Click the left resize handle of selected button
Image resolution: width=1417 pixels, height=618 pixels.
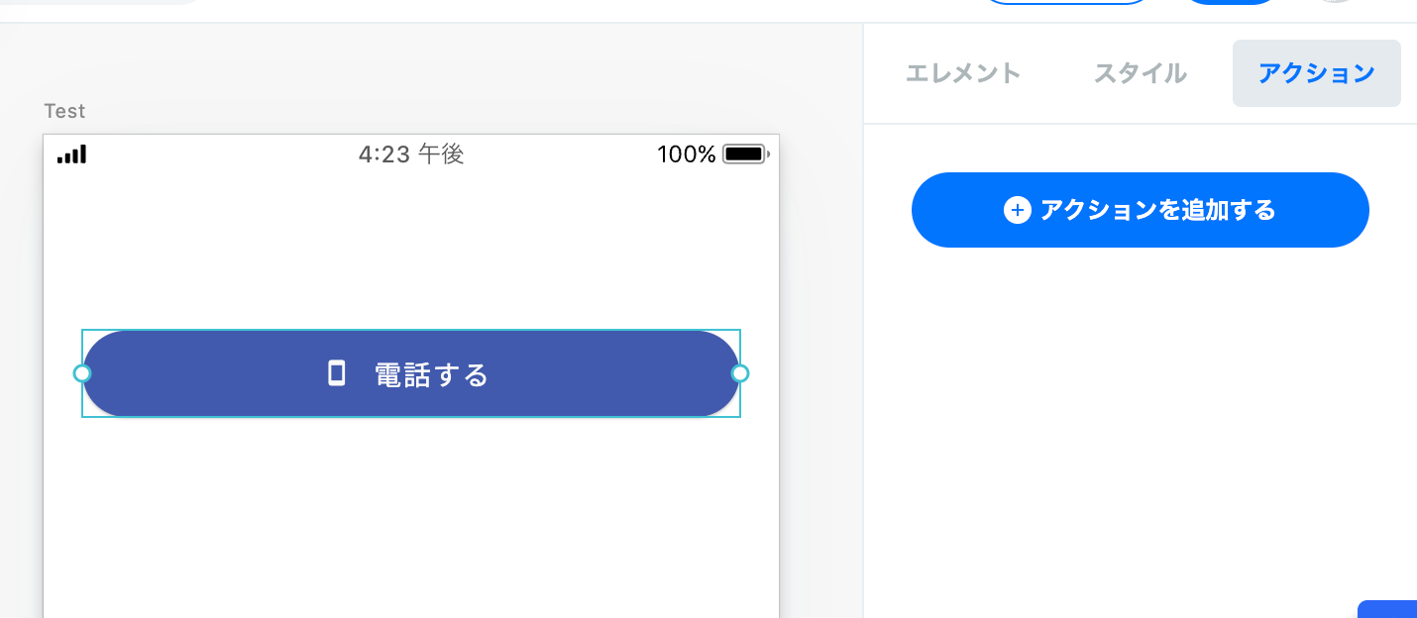click(x=82, y=373)
